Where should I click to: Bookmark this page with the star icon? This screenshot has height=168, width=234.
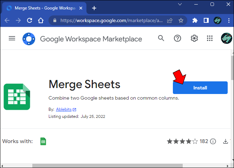tap(181, 21)
